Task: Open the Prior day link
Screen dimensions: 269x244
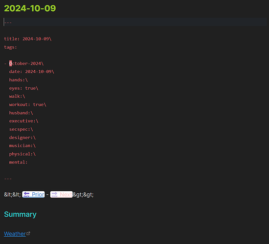Action: pyautogui.click(x=33, y=194)
